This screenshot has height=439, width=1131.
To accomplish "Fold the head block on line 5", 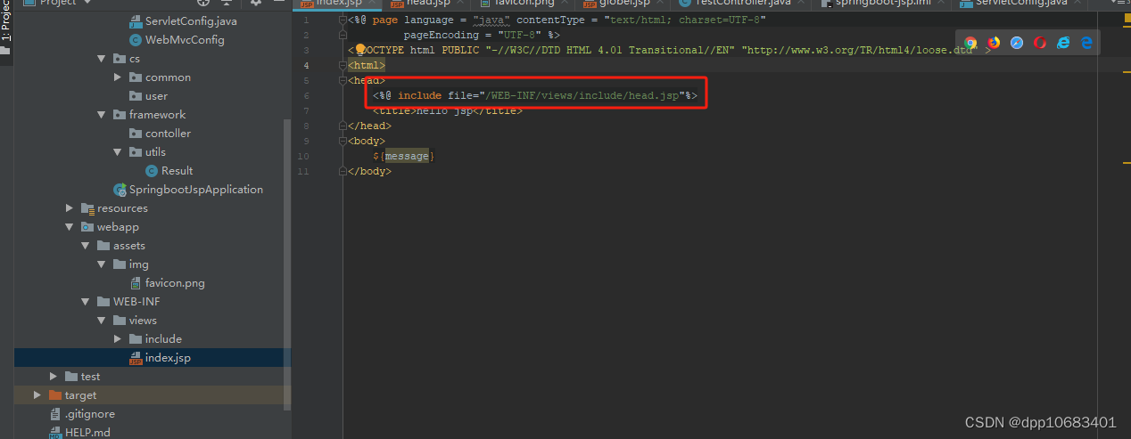I will click(343, 80).
